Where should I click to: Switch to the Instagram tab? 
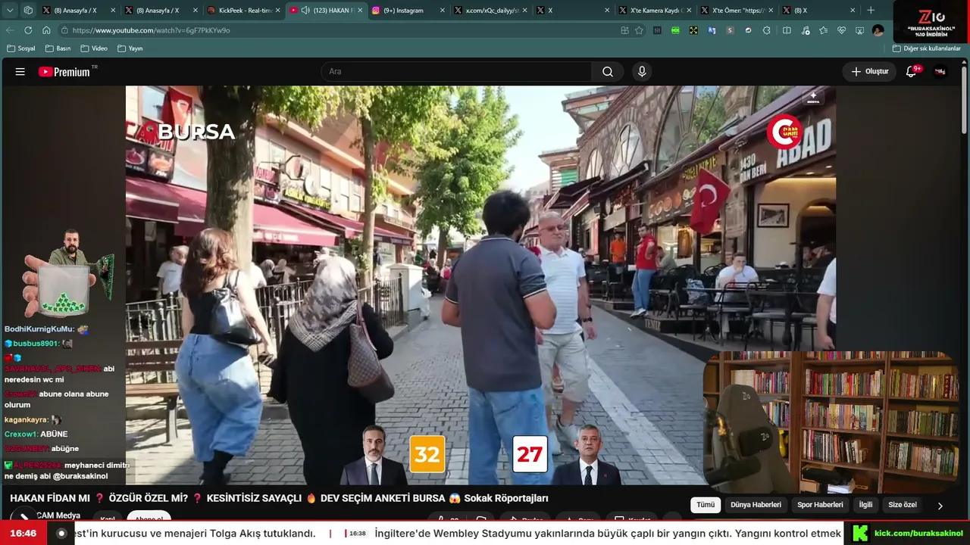[408, 11]
